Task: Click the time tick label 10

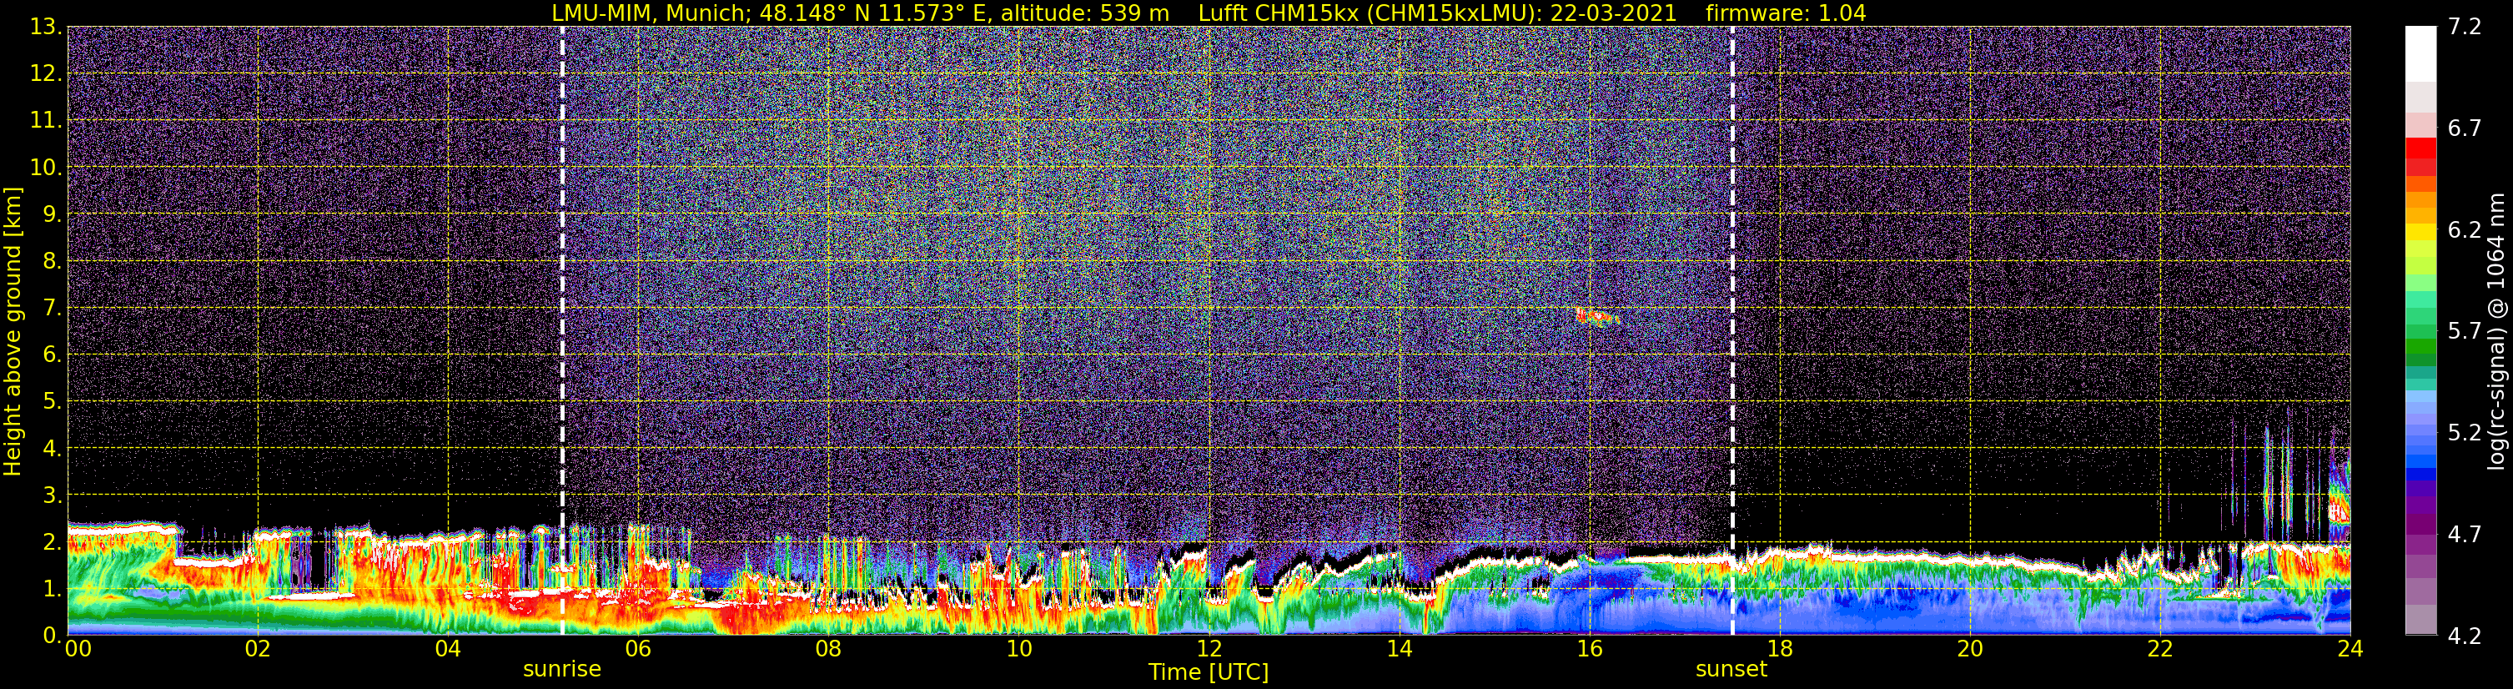Action: coord(1018,650)
